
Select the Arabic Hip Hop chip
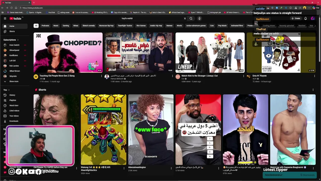(x=156, y=26)
